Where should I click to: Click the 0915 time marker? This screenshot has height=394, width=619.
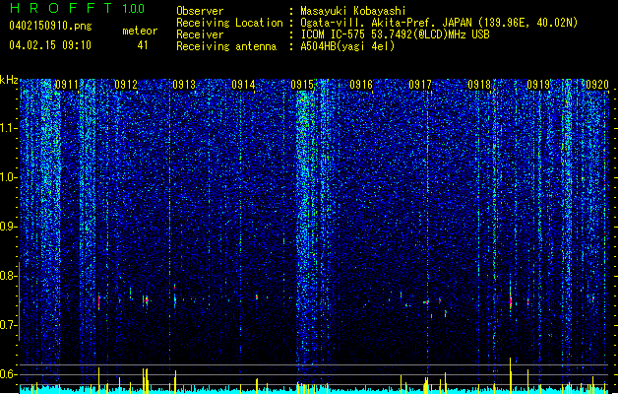point(302,85)
